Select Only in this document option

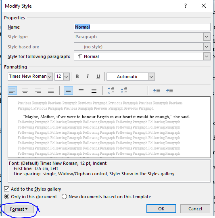(x=7, y=197)
